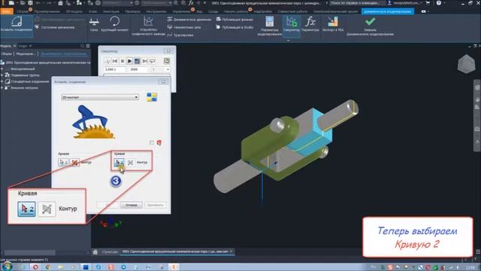The height and width of the screenshot is (271, 481).
Task: Click Cancel in the Insert Joint dialog
Action: 132,205
